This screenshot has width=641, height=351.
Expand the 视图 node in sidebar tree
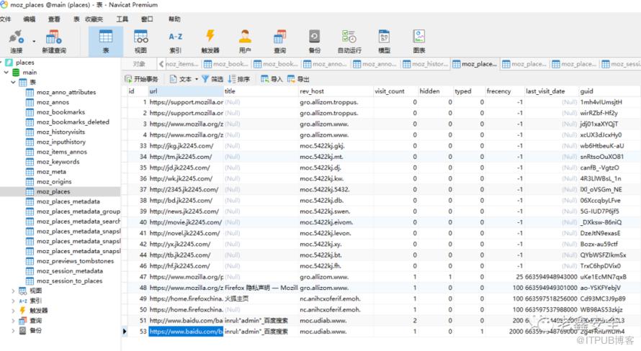[x=13, y=291]
